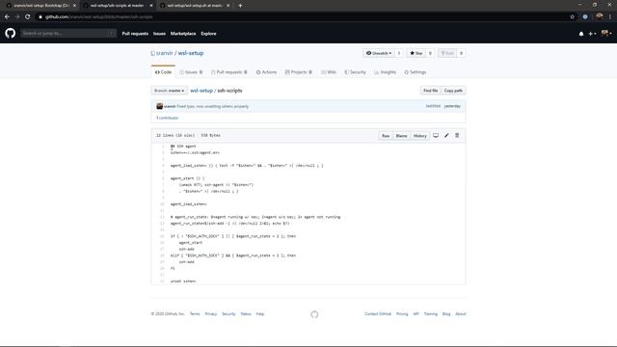Open the notifications bell icon
This screenshot has height=347, width=617.
pos(581,34)
